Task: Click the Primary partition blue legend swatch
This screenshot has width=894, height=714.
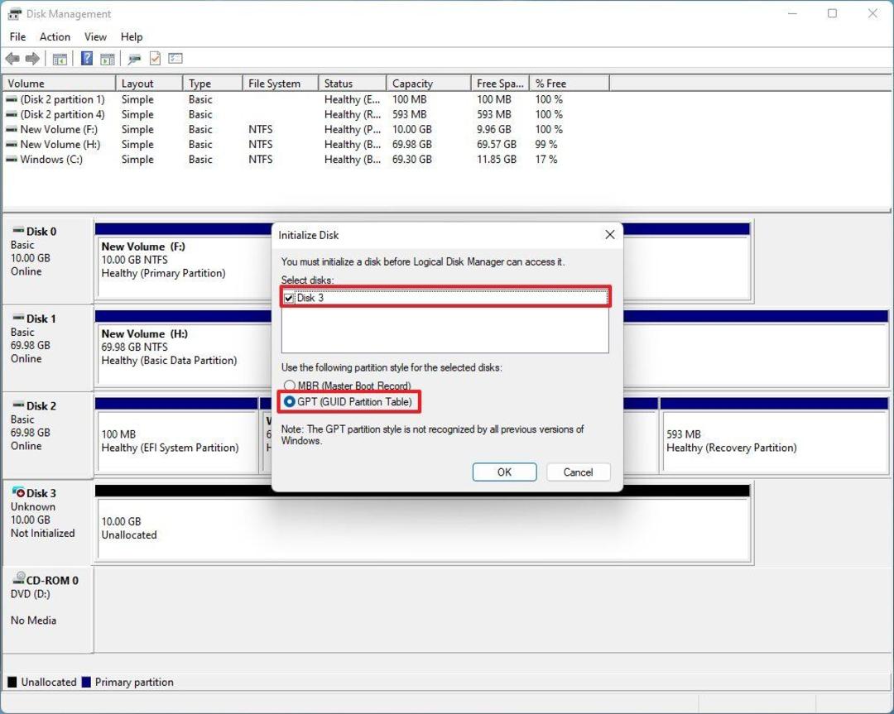Action: click(86, 682)
